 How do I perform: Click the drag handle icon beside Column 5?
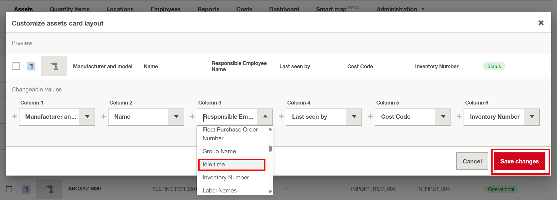tap(370, 116)
